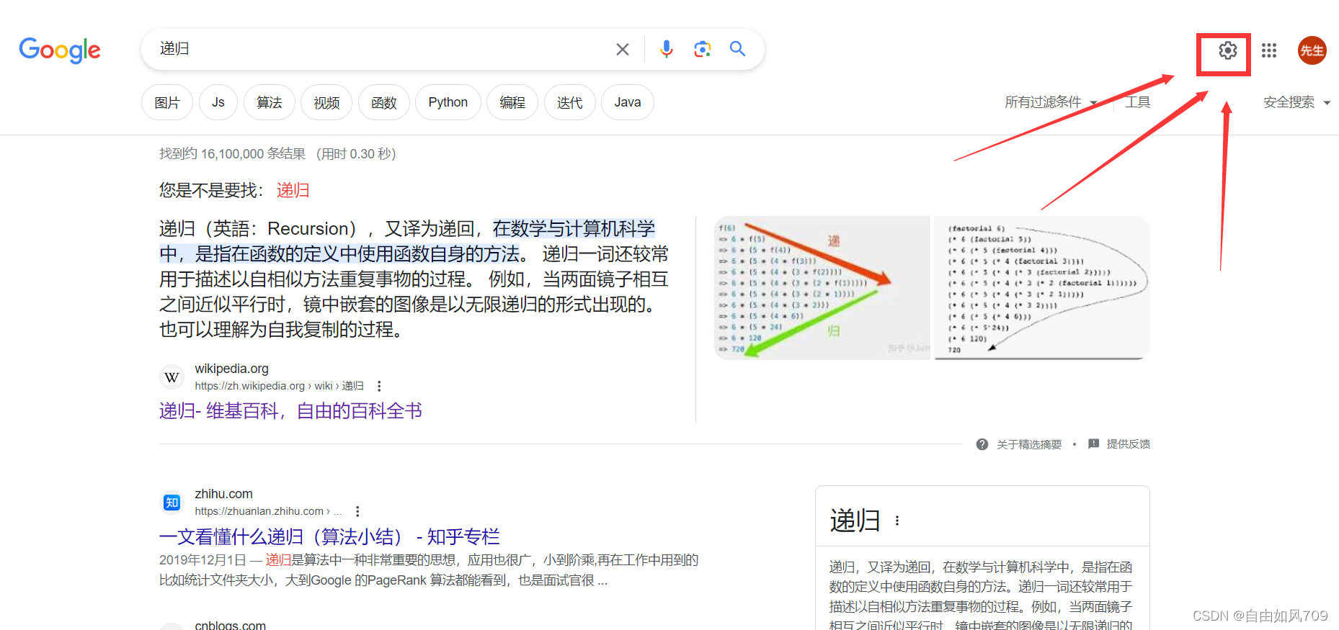Select the 函数 filter chip
Image resolution: width=1339 pixels, height=630 pixels.
click(x=384, y=102)
